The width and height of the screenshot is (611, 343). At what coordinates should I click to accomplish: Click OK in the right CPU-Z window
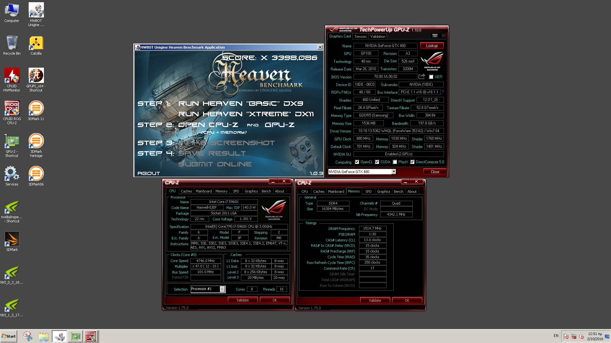(407, 300)
